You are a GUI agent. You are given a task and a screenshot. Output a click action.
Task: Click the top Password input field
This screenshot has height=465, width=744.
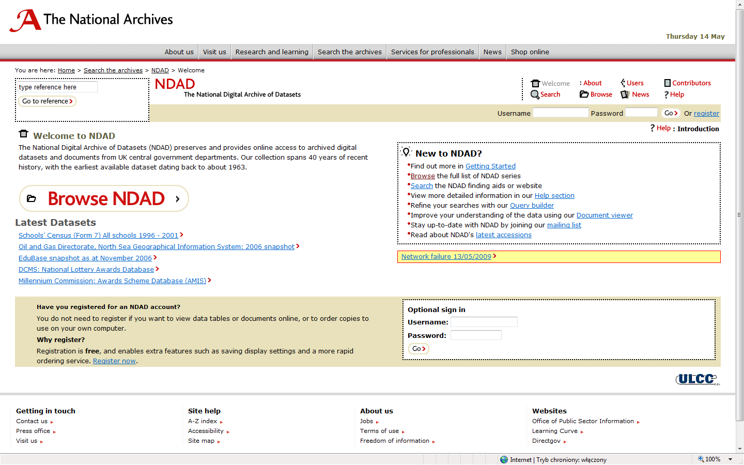[641, 112]
